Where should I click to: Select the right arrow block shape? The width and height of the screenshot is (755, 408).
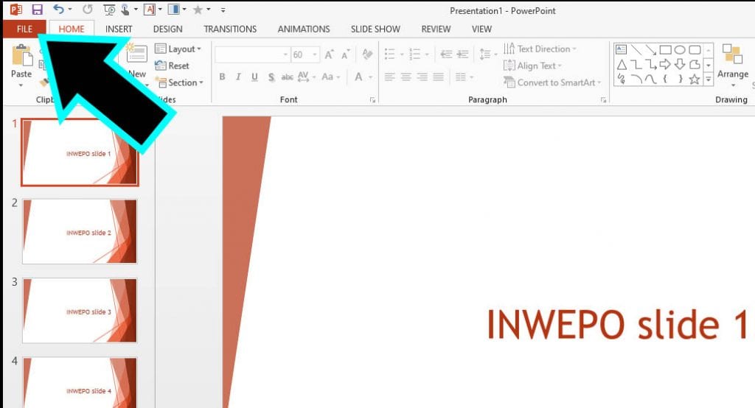pyautogui.click(x=664, y=64)
